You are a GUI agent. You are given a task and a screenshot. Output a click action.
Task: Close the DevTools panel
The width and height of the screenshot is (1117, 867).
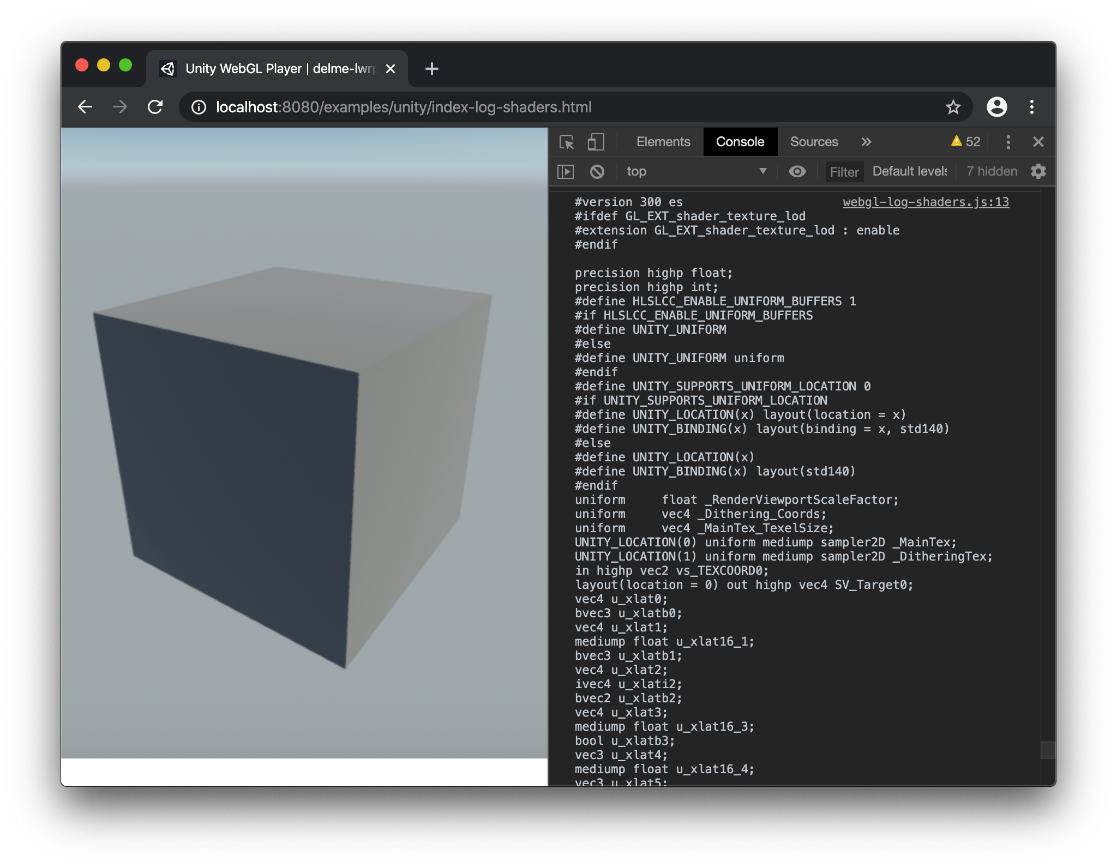(x=1038, y=142)
